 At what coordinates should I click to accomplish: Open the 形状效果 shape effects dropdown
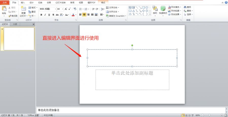pyautogui.click(x=175, y=14)
